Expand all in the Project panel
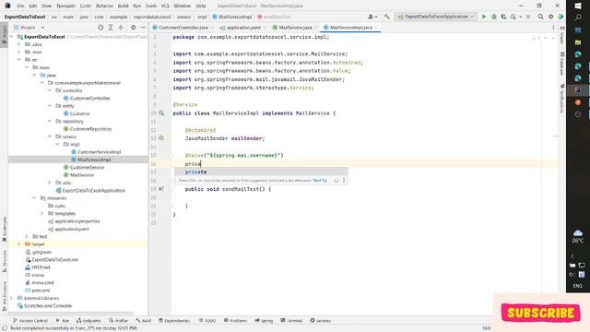Screen dimensions: 590x332 pyautogui.click(x=111, y=28)
